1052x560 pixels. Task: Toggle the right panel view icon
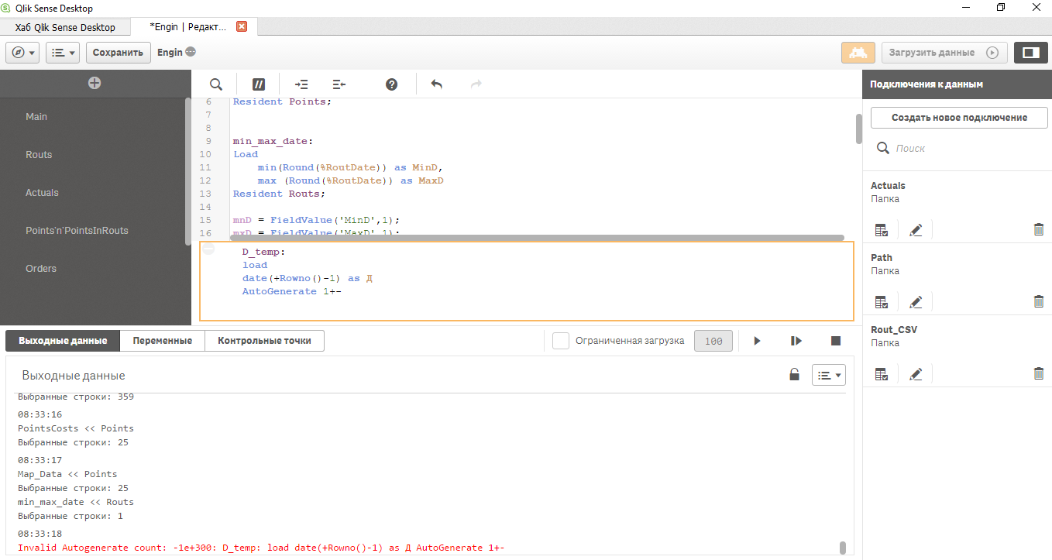pos(1030,53)
